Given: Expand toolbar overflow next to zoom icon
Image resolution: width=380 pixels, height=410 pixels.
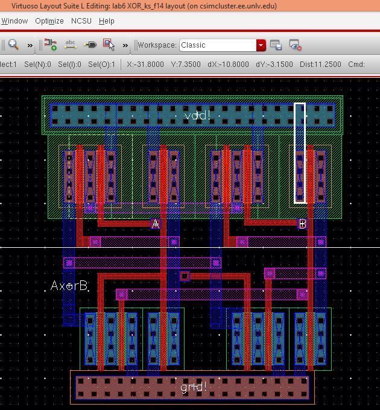Looking at the screenshot, I should coord(30,45).
